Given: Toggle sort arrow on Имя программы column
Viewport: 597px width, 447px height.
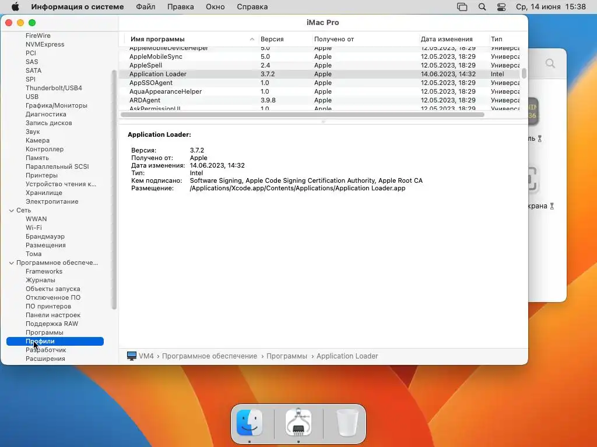Looking at the screenshot, I should 252,39.
